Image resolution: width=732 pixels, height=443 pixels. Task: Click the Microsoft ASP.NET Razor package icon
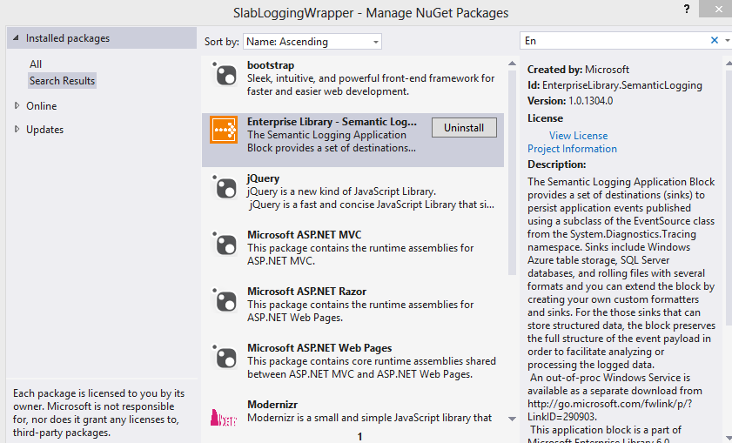225,301
